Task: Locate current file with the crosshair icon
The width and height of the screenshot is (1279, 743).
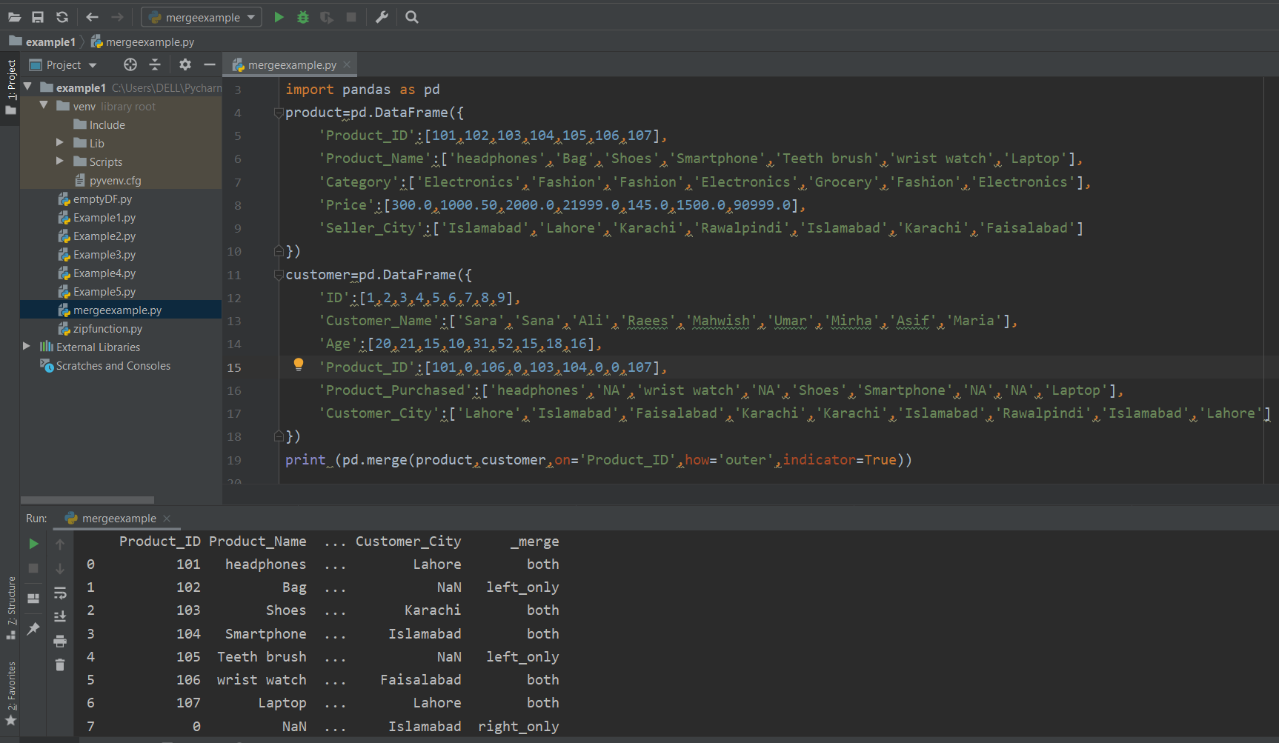Action: (x=130, y=64)
